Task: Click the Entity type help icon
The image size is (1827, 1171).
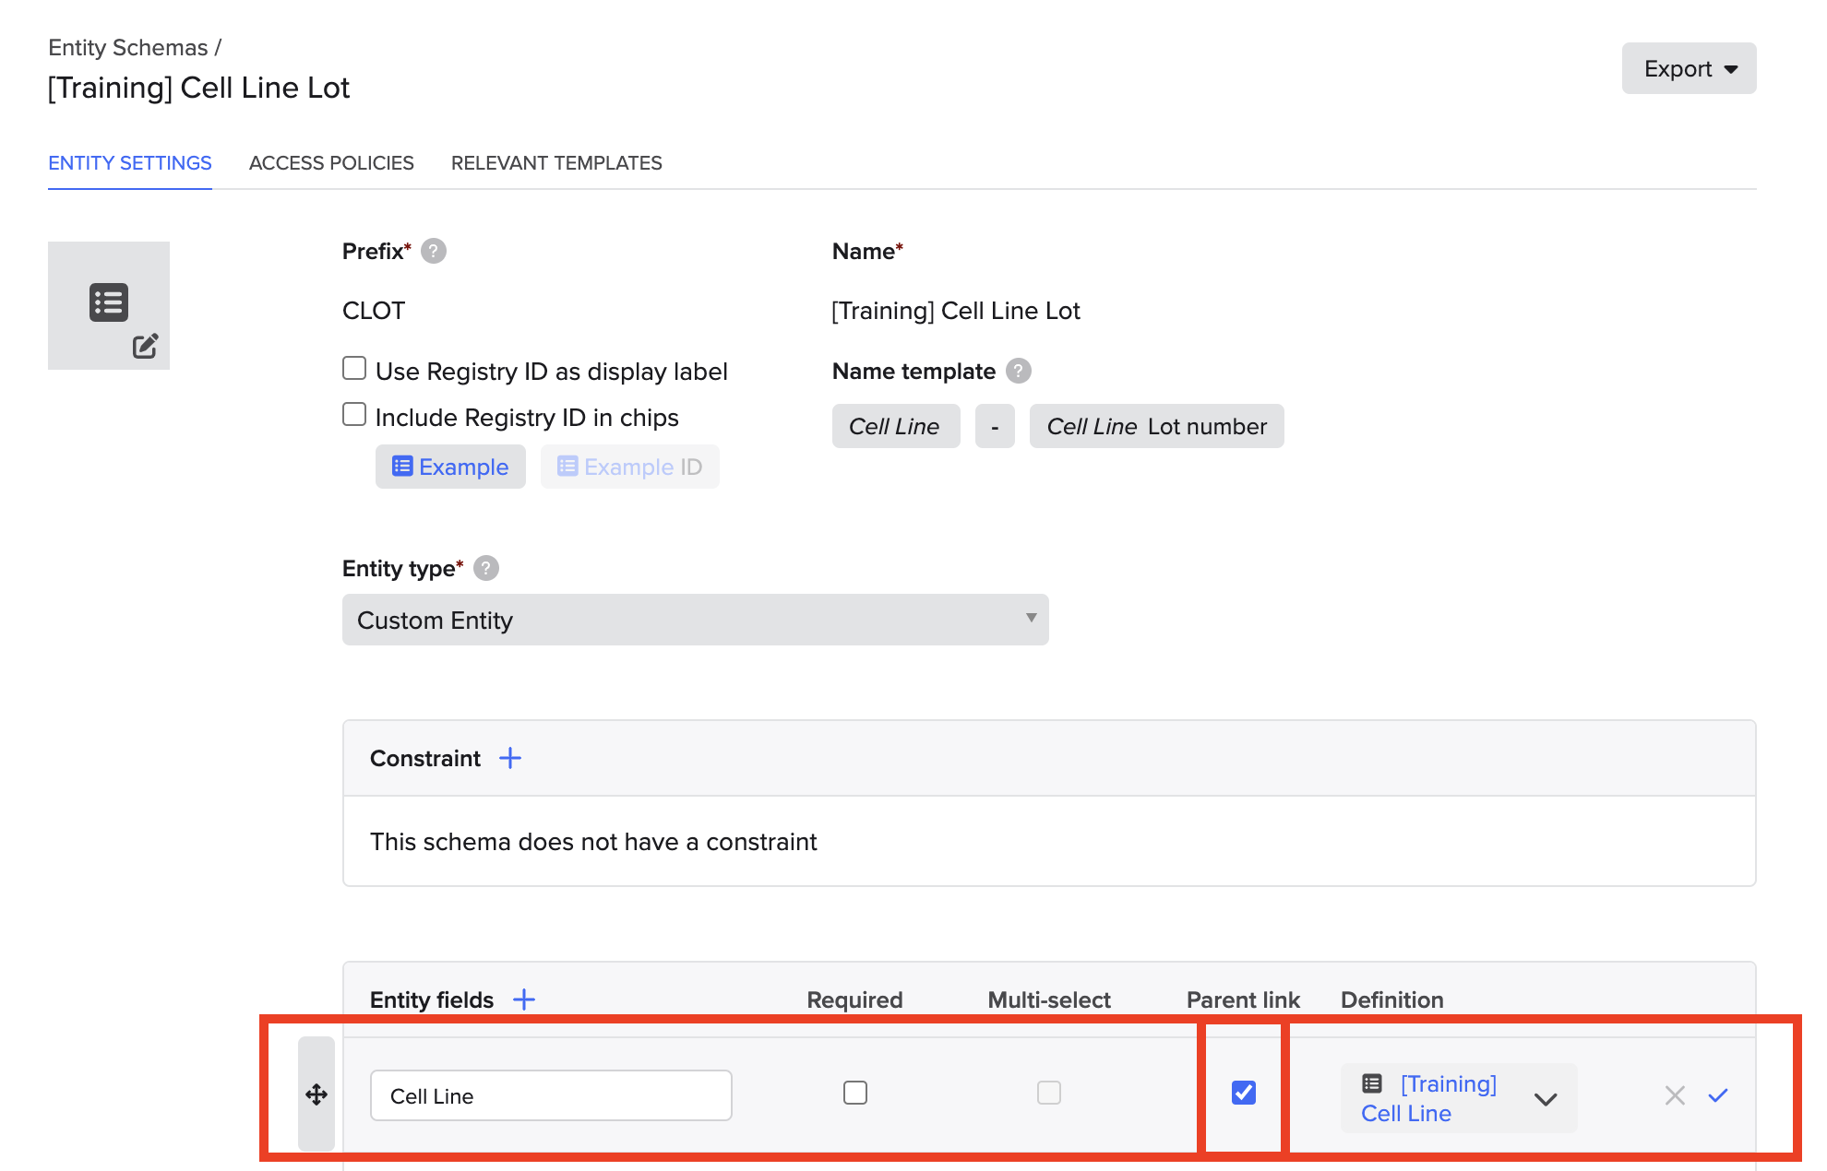Action: pos(486,568)
